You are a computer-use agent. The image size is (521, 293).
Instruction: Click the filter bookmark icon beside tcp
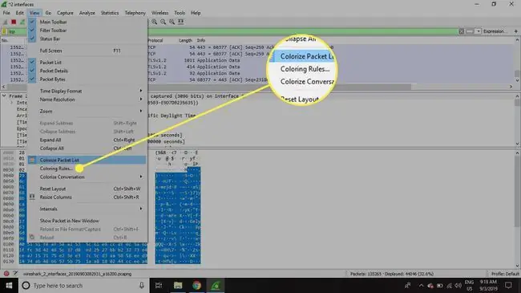pyautogui.click(x=4, y=31)
